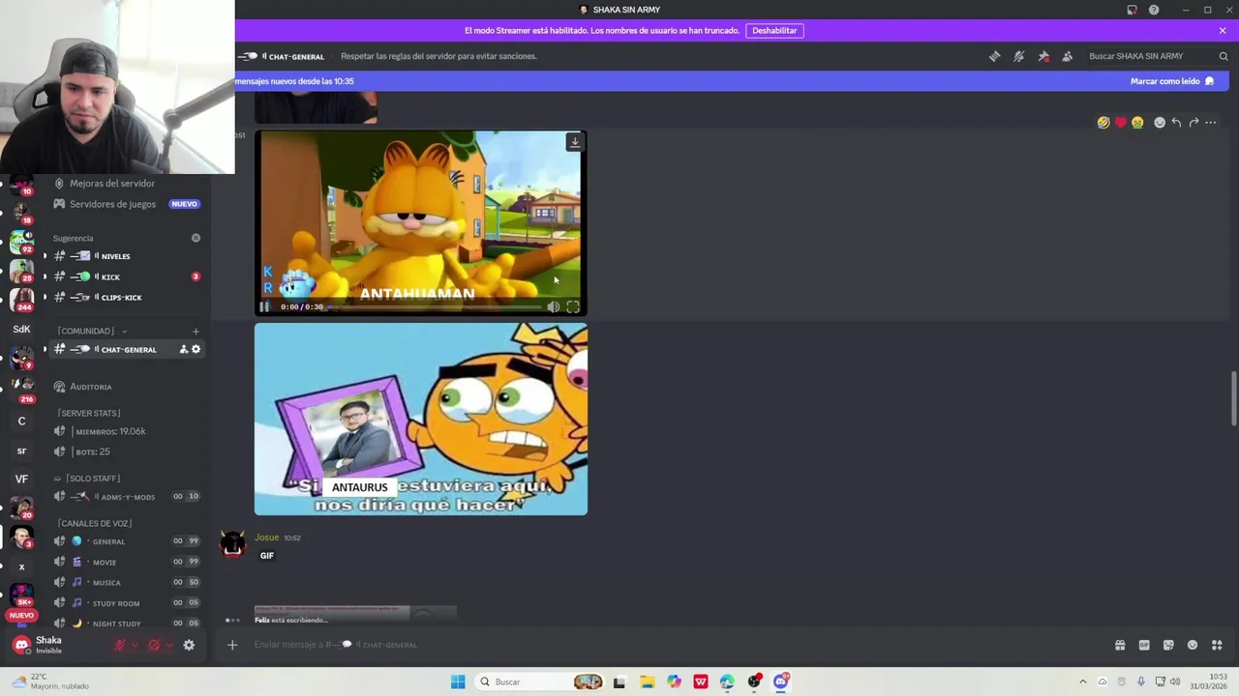Open the Threads icon in channel header
1239x696 pixels.
[994, 56]
